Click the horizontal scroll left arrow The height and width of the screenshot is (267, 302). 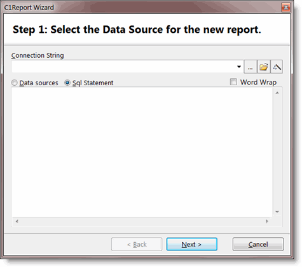[17, 221]
